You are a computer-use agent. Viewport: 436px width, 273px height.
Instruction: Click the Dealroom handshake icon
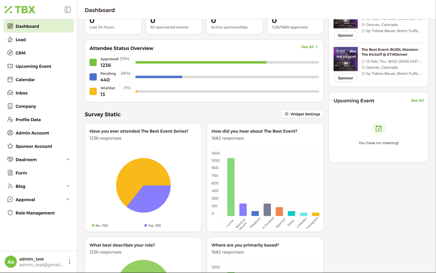coord(10,159)
